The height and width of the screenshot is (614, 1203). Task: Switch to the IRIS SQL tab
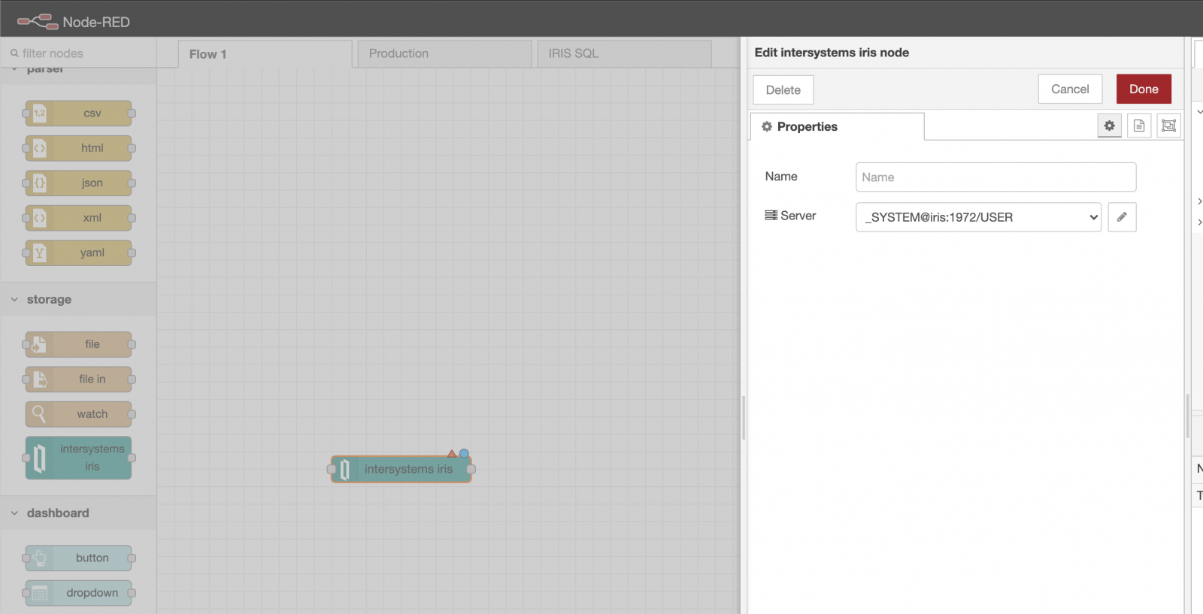624,54
